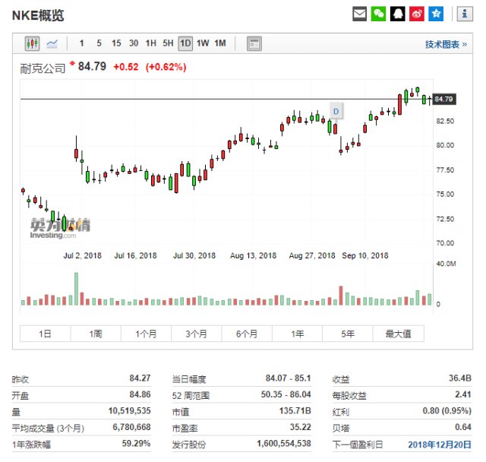
Task: Select the 5H interval
Action: (x=168, y=43)
